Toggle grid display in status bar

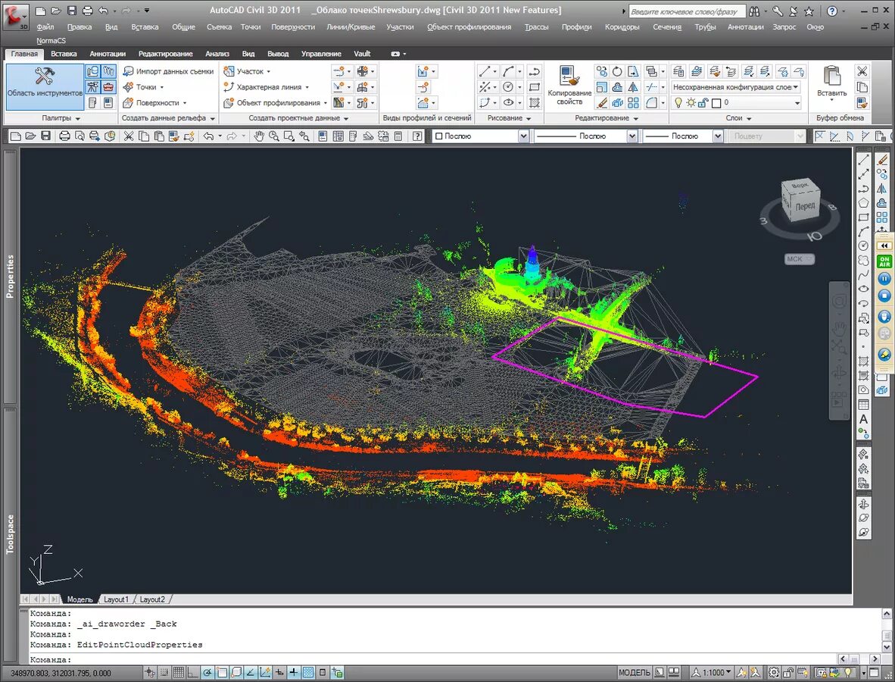point(179,672)
